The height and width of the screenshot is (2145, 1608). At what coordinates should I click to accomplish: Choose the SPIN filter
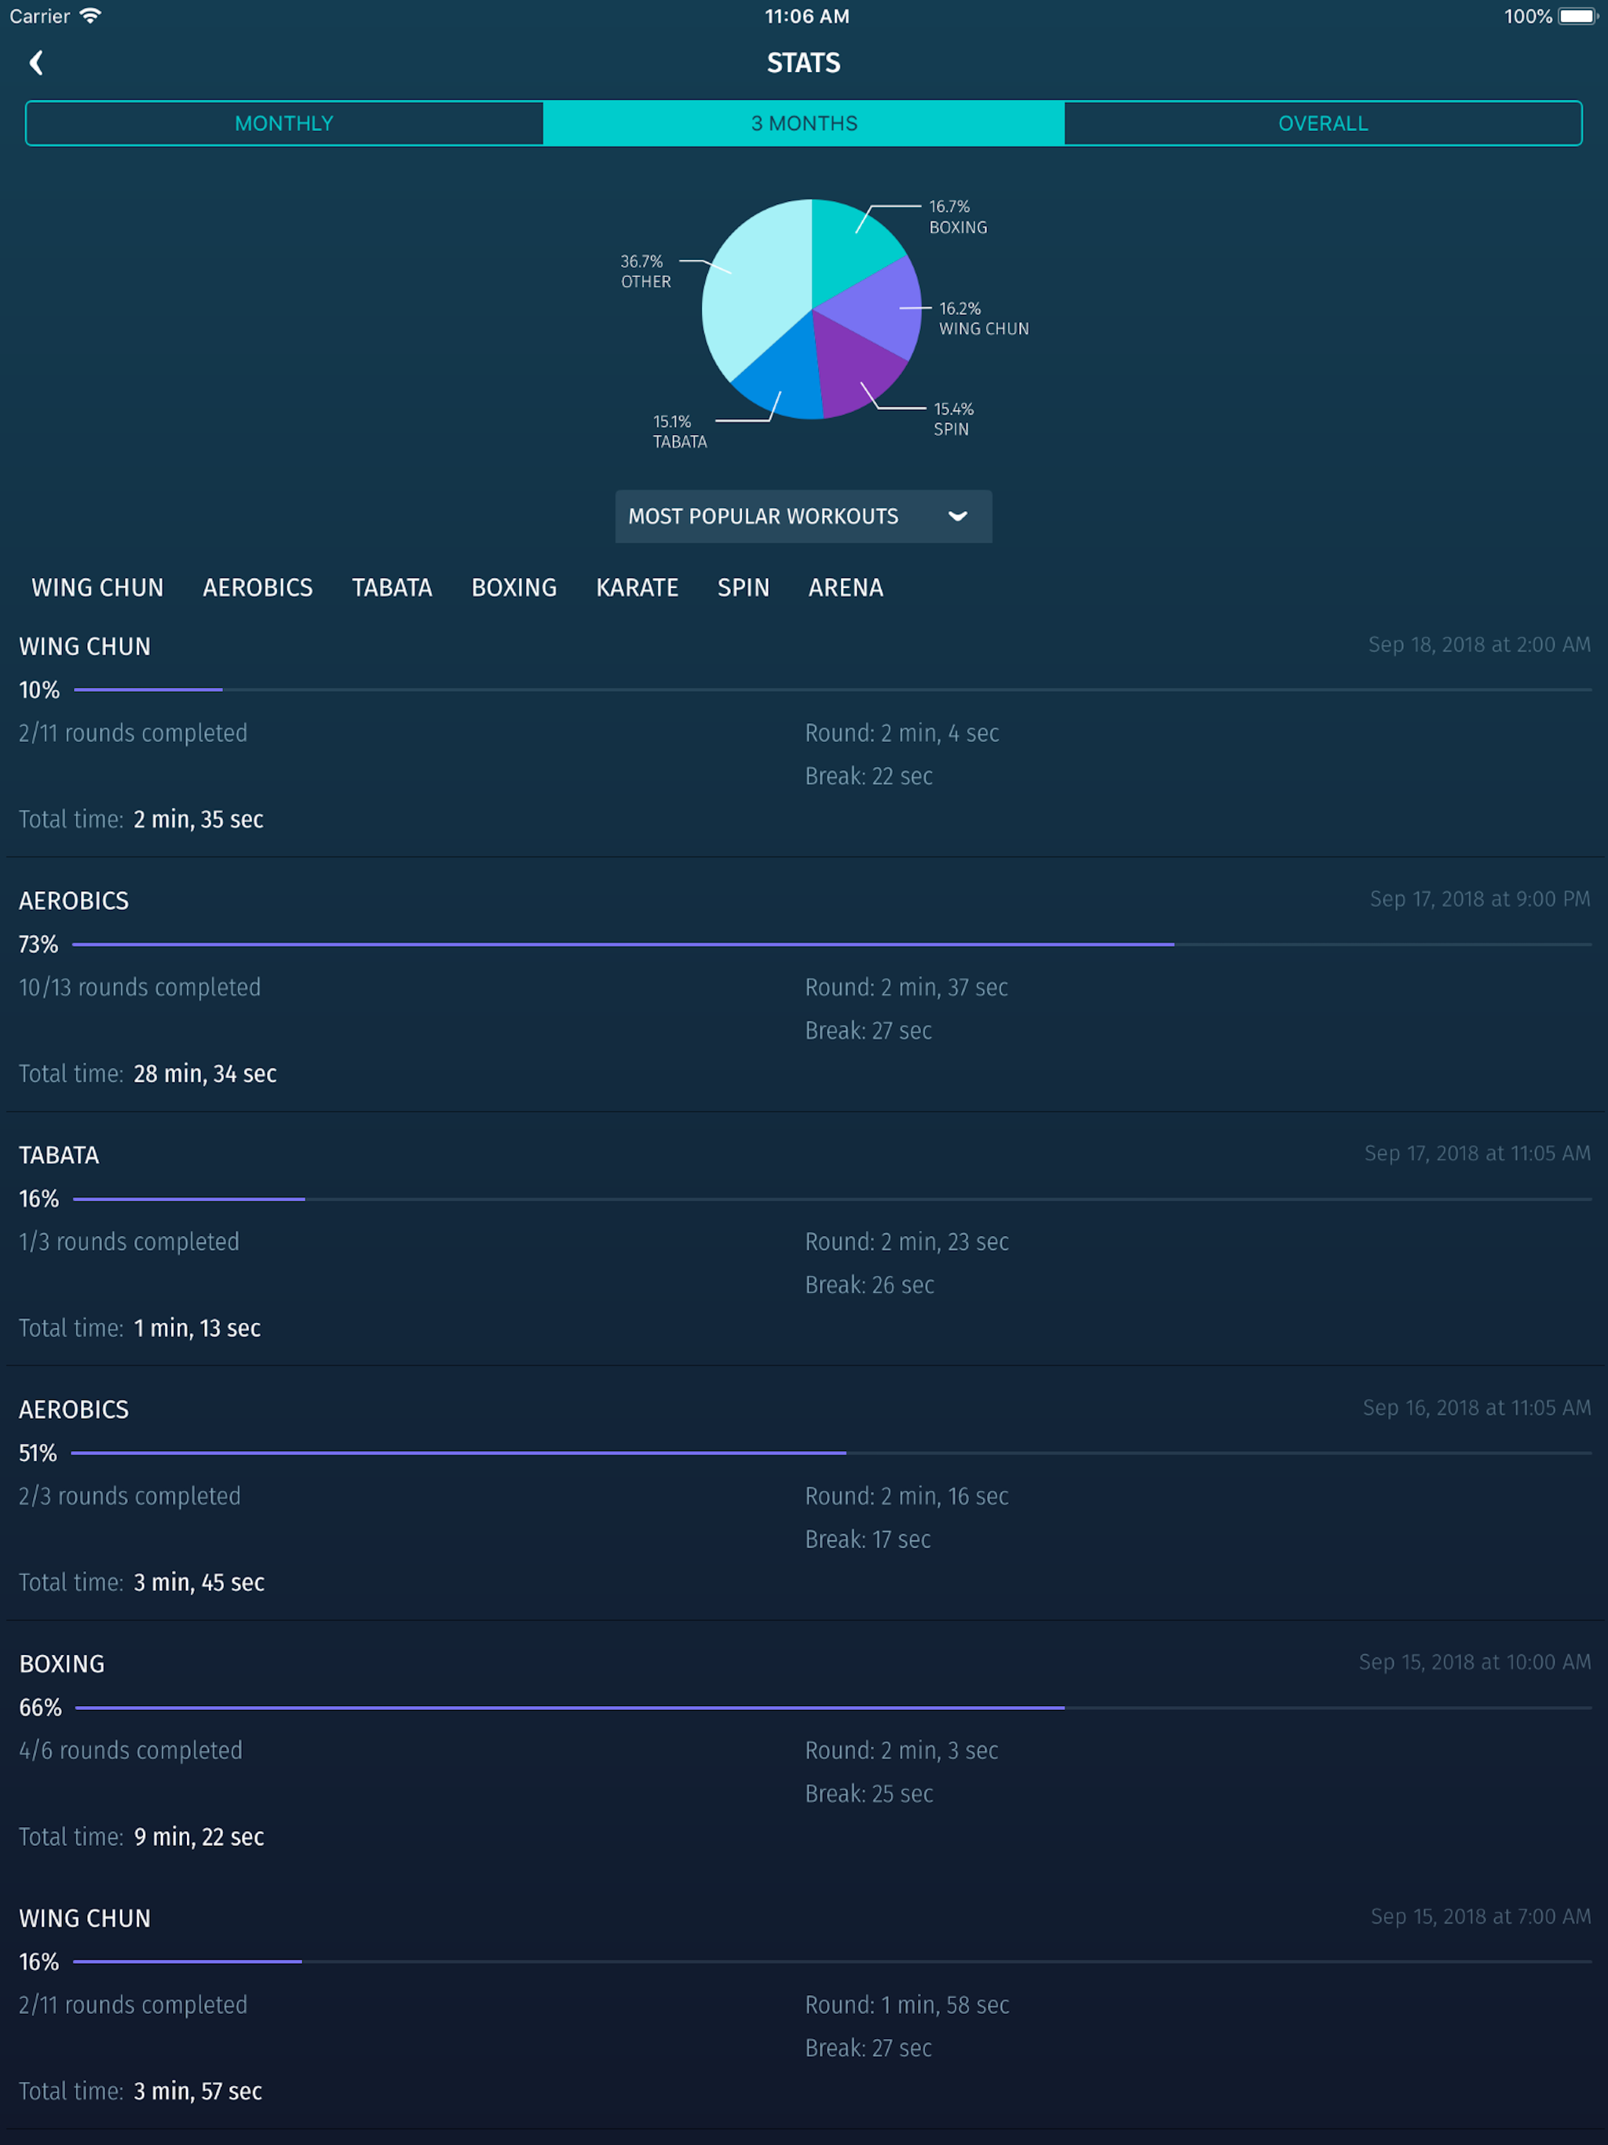(x=743, y=587)
